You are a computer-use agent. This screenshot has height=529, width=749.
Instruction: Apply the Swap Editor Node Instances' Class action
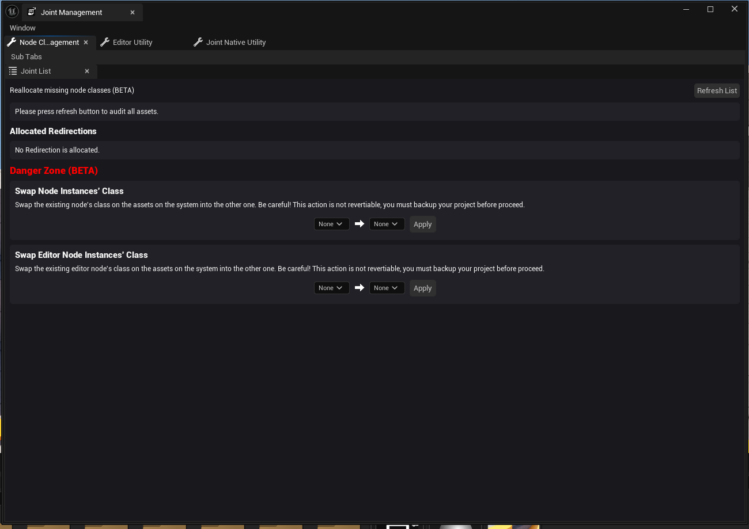pos(422,288)
